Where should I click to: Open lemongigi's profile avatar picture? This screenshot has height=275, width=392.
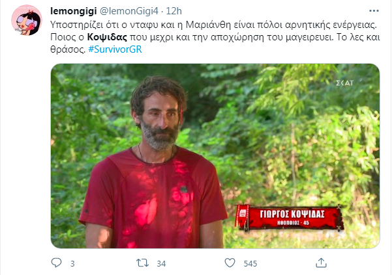pos(27,20)
